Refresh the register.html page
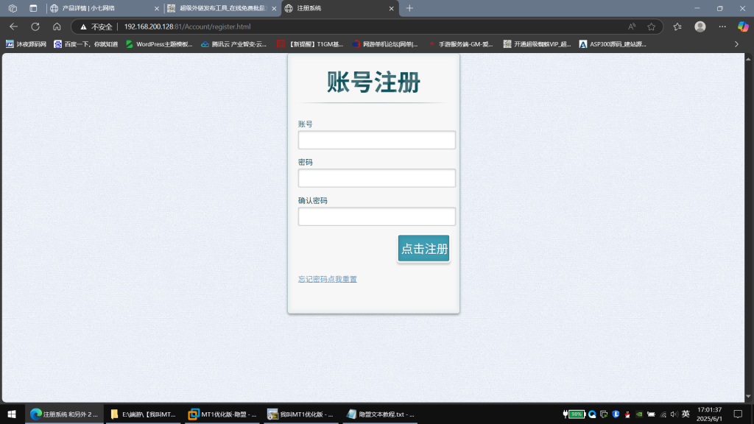 pos(35,25)
